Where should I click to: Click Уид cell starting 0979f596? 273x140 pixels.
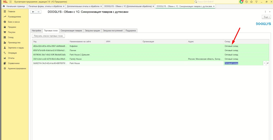[50, 55]
